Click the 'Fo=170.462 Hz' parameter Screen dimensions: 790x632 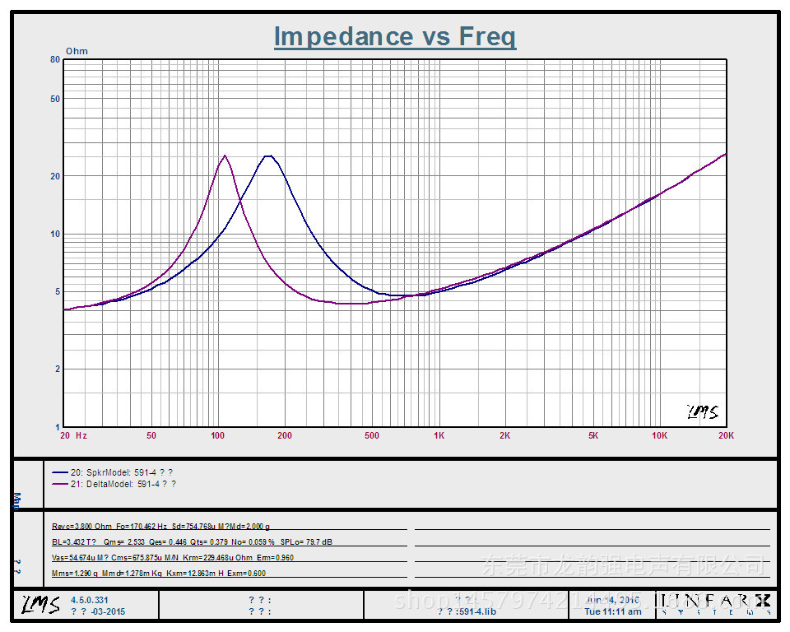pyautogui.click(x=142, y=526)
